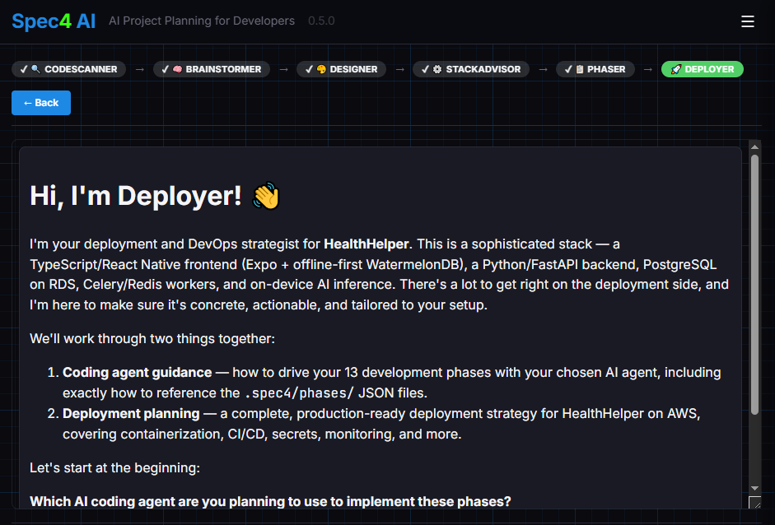Click the version number 0.5.0
This screenshot has height=525, width=775.
click(321, 21)
